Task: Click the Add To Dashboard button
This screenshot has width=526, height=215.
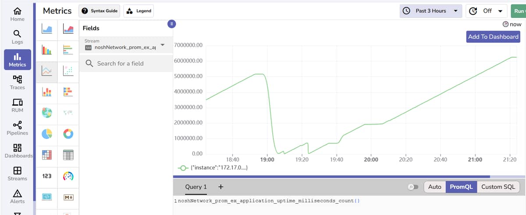Action: pos(493,37)
